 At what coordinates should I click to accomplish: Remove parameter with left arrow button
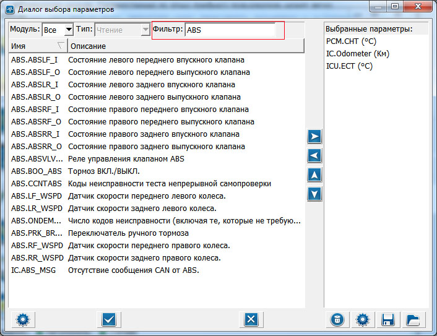point(314,155)
